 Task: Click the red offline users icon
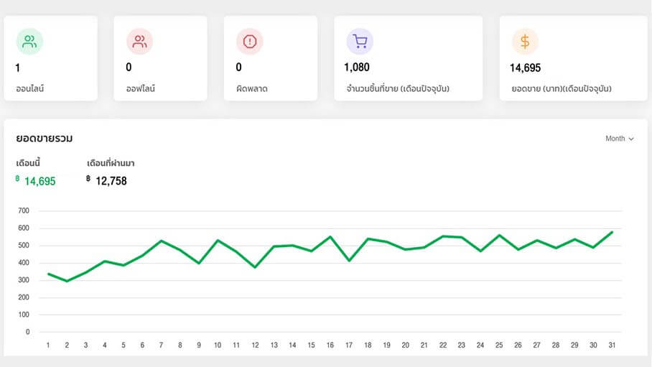tap(139, 42)
